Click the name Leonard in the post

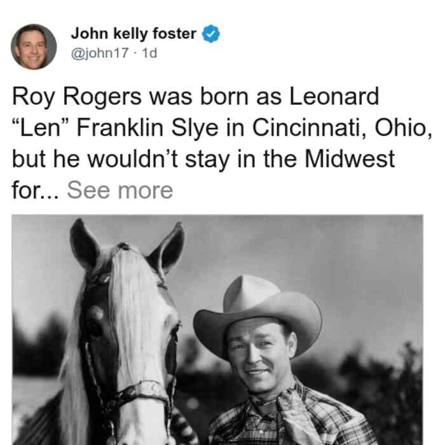[334, 97]
